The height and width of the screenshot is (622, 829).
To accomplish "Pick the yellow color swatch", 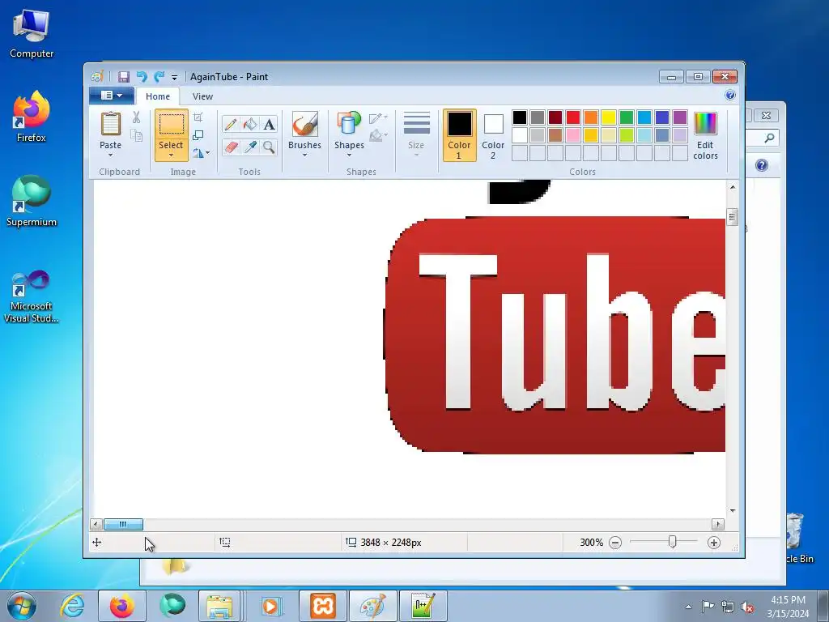I will tap(609, 117).
